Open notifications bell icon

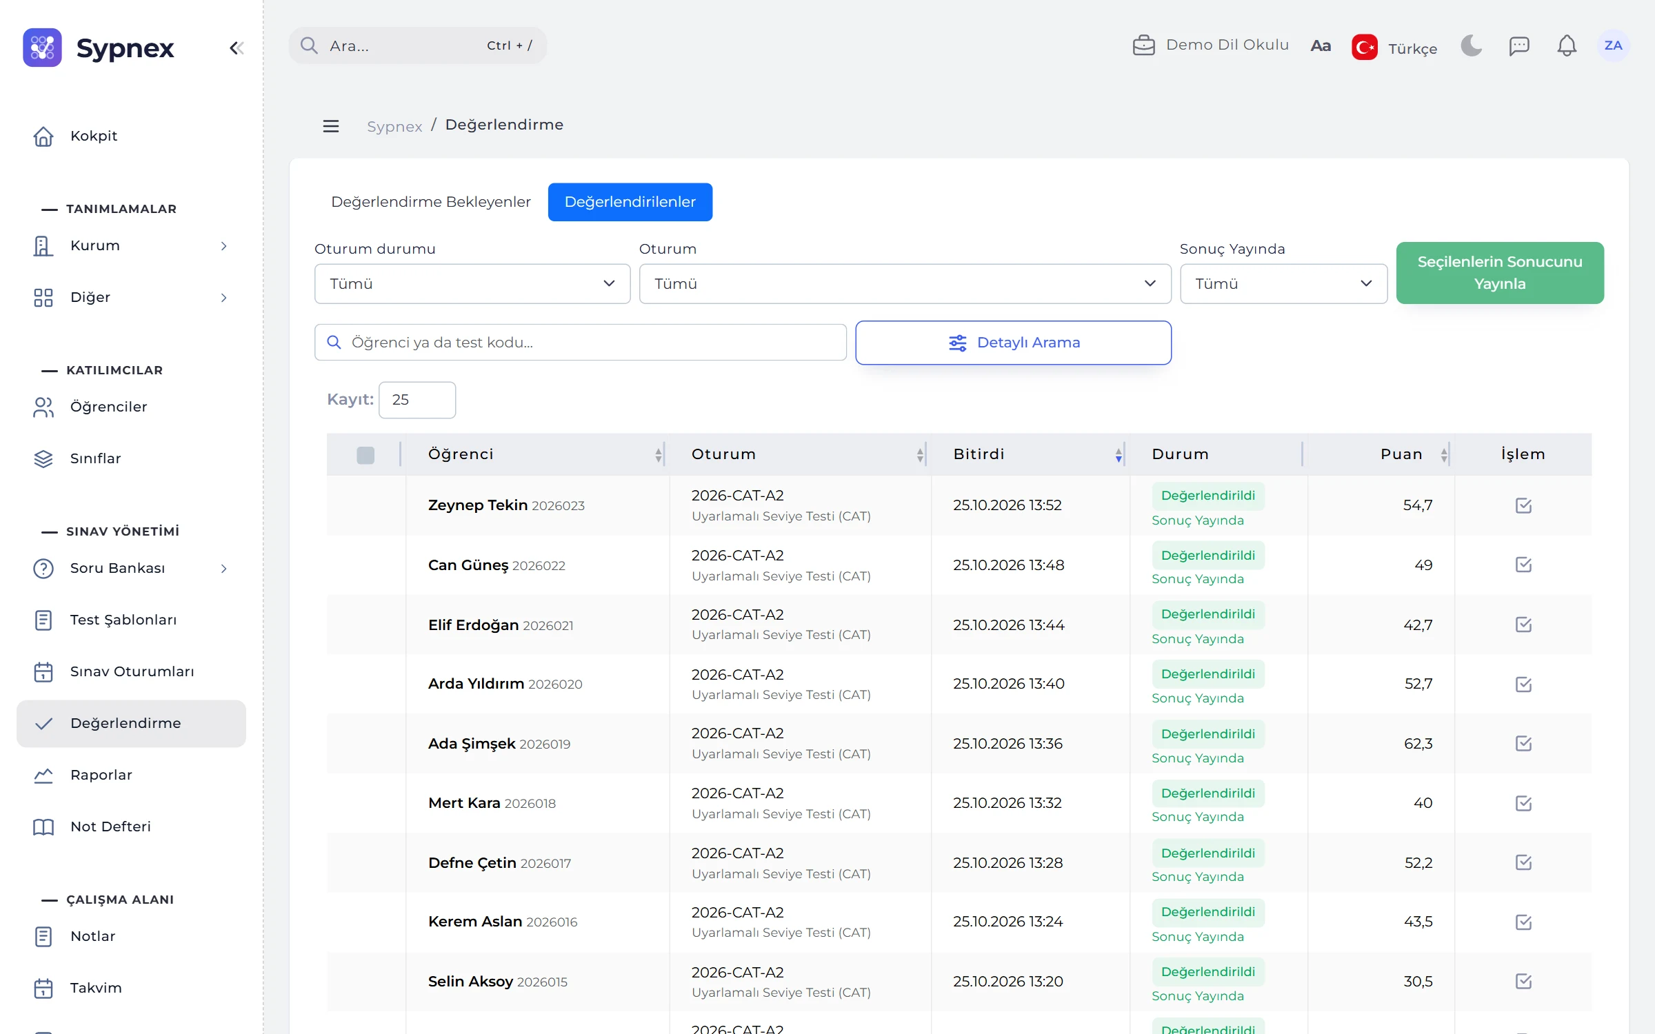(1567, 45)
